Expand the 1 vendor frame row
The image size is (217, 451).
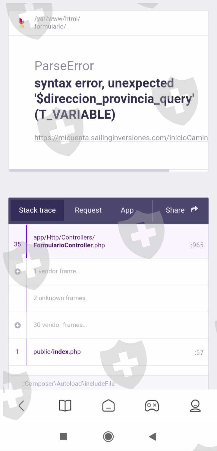[x=18, y=272]
